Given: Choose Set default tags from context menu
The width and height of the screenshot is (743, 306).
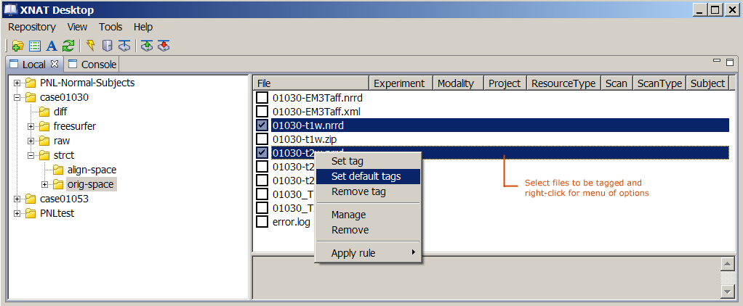Looking at the screenshot, I should tap(366, 176).
